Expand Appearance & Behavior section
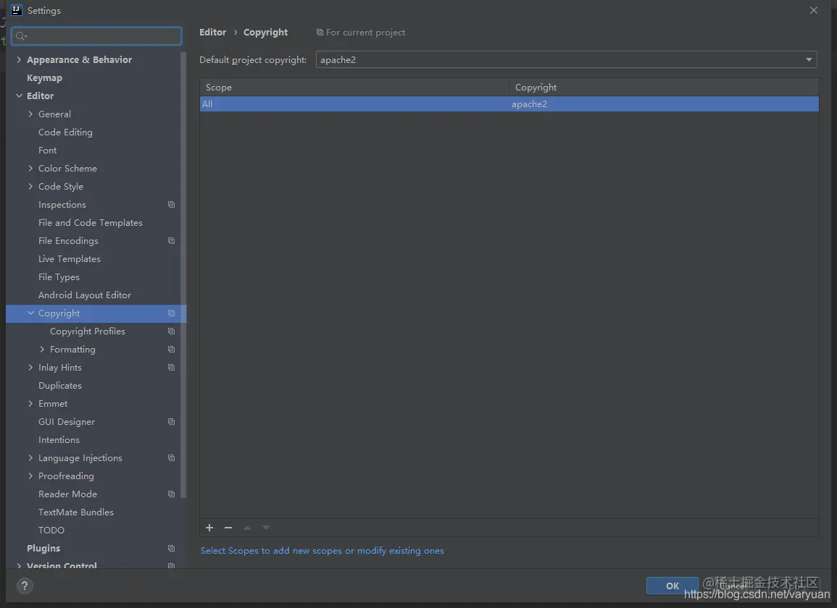This screenshot has height=608, width=837. (20, 59)
